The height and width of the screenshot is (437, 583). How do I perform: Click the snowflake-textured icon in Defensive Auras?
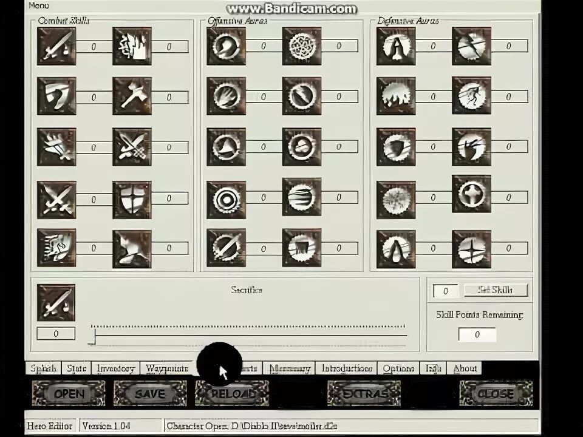pos(396,200)
